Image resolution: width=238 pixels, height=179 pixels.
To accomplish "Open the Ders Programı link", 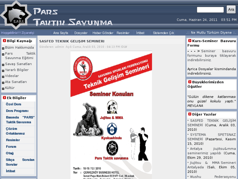I will [17, 111].
